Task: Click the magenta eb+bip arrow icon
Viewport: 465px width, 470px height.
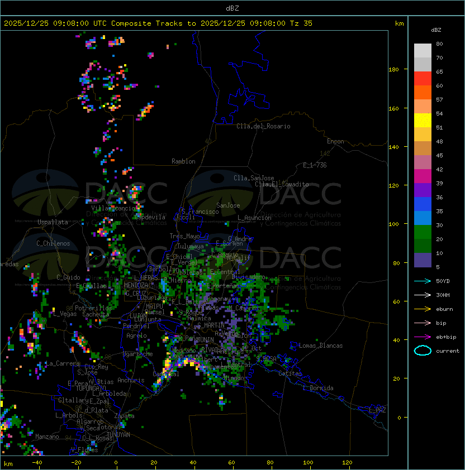Action: [423, 337]
